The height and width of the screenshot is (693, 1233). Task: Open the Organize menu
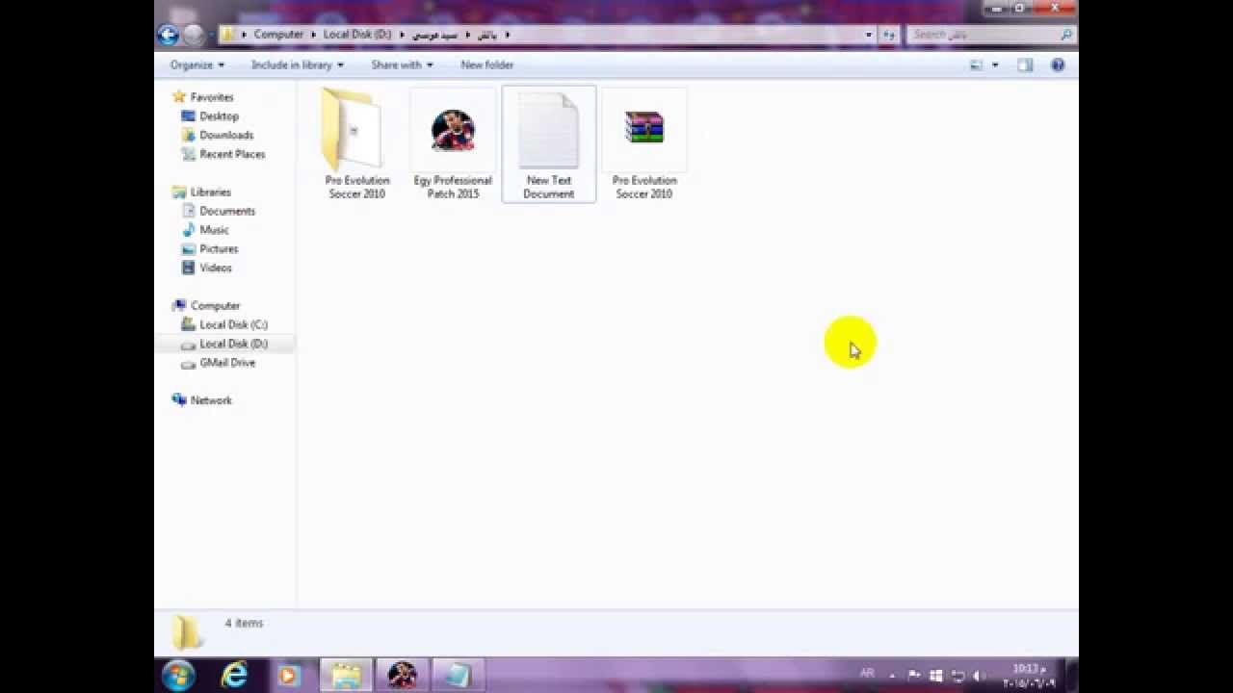[x=197, y=64]
